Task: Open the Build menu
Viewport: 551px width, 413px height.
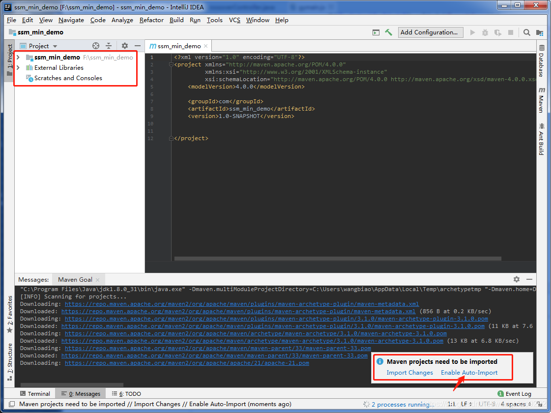Action: [x=176, y=20]
